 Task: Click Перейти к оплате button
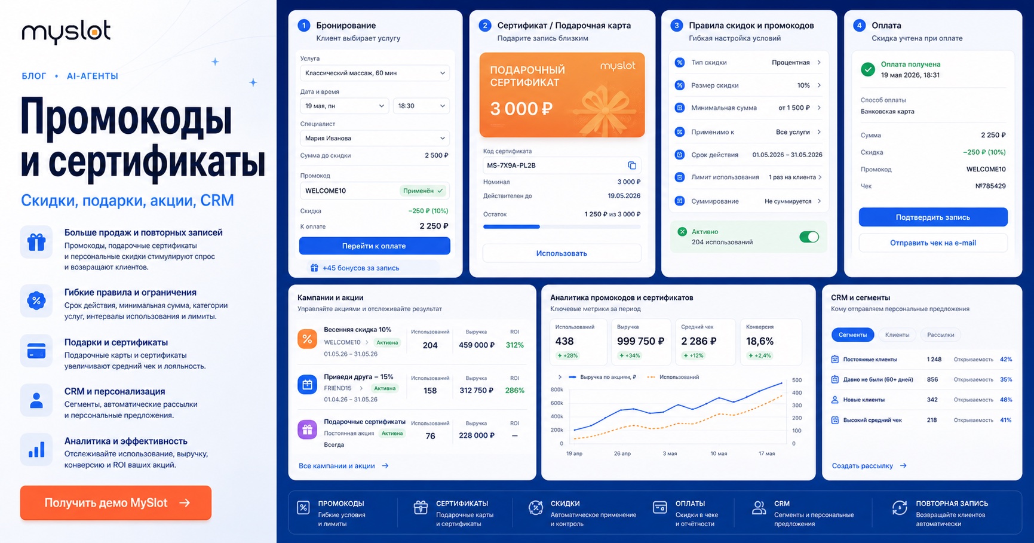click(375, 246)
